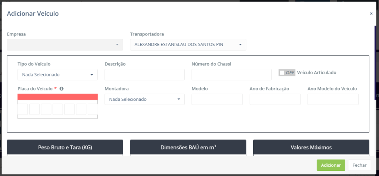
Task: Expand the Transportadora dropdown
Action: point(188,45)
